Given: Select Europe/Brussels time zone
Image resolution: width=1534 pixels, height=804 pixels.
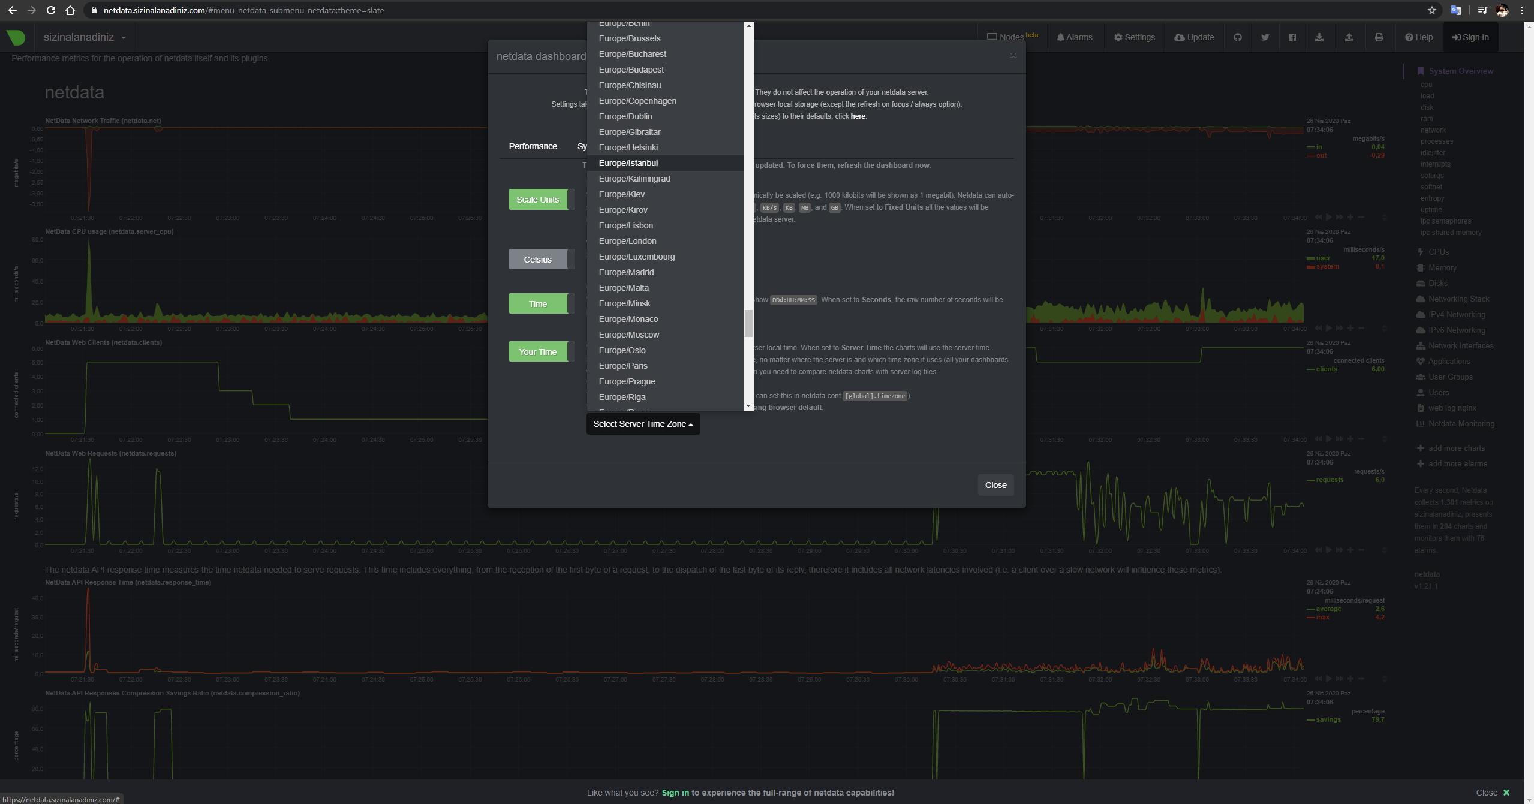Looking at the screenshot, I should click(x=665, y=38).
